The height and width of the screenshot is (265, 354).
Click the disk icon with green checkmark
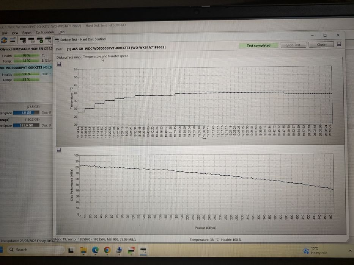tap(40, 41)
